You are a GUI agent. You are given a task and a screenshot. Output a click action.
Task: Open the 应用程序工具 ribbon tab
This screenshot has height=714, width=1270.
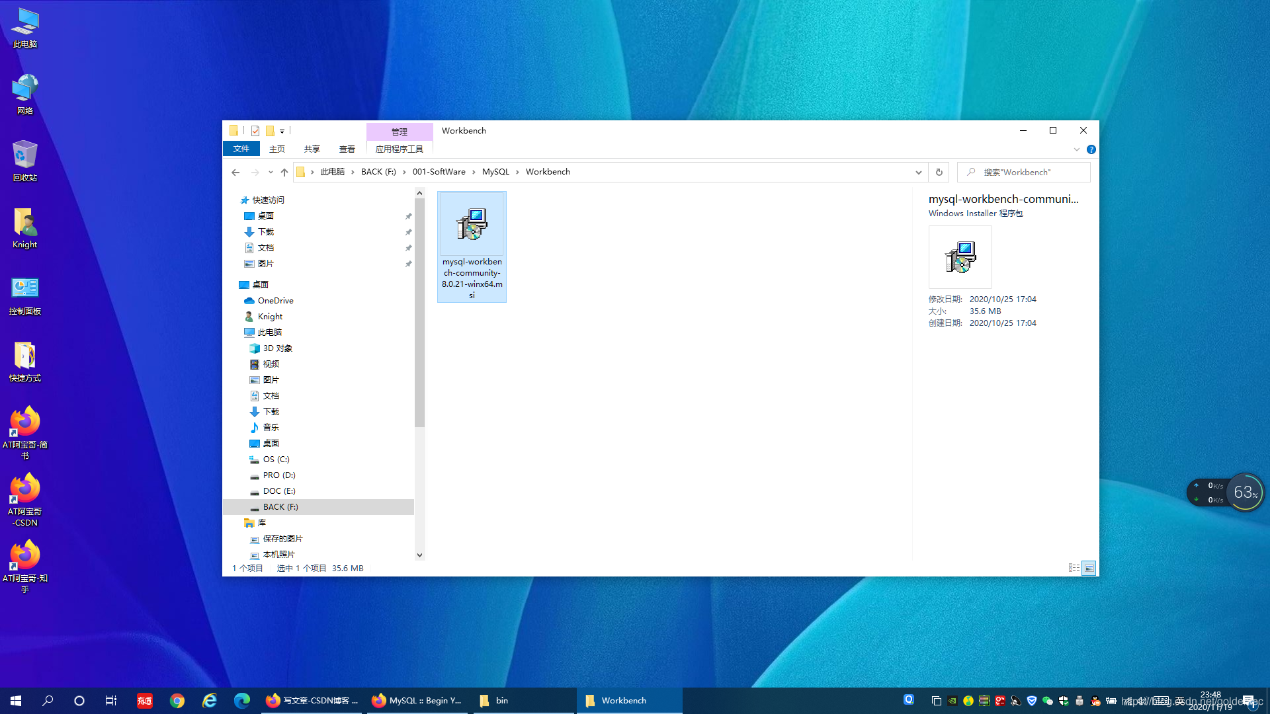(x=400, y=149)
